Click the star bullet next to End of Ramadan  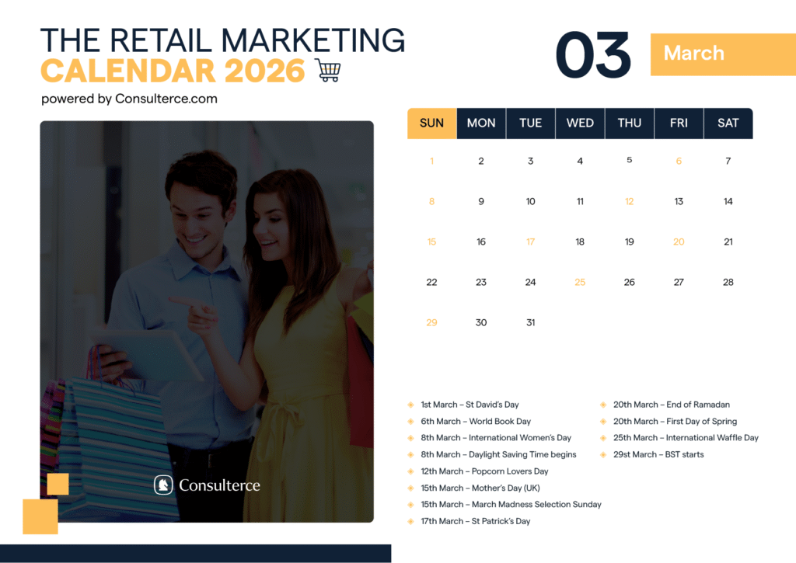(603, 405)
